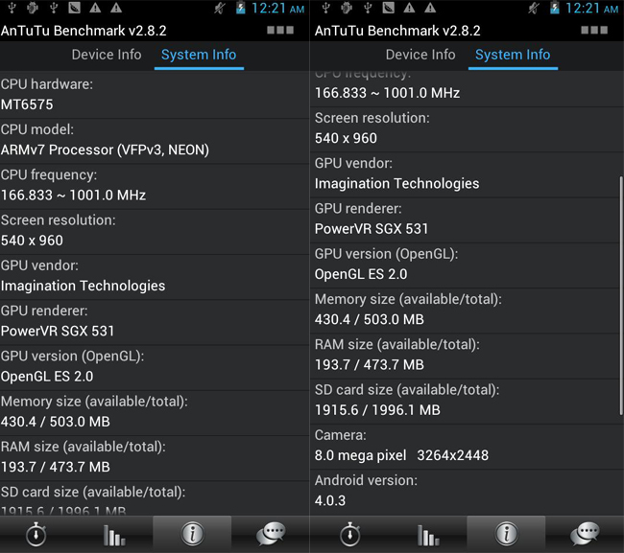Screen dimensions: 624x553
Task: Tap the stopwatch benchmark test icon on right screen
Action: [x=350, y=534]
